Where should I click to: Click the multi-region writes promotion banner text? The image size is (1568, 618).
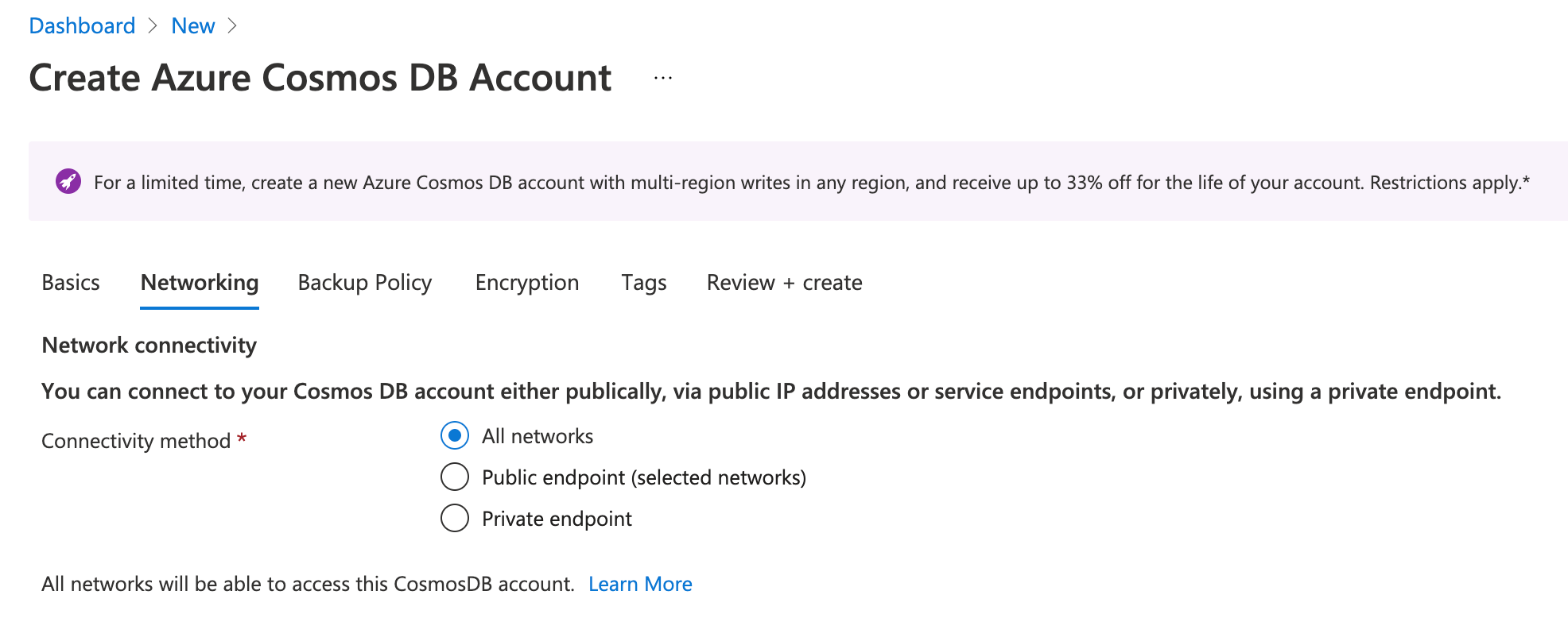pyautogui.click(x=811, y=183)
